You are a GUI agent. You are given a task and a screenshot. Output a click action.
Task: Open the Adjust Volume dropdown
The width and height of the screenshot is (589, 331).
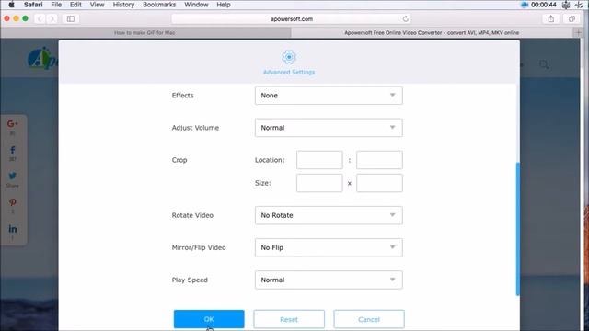click(329, 128)
